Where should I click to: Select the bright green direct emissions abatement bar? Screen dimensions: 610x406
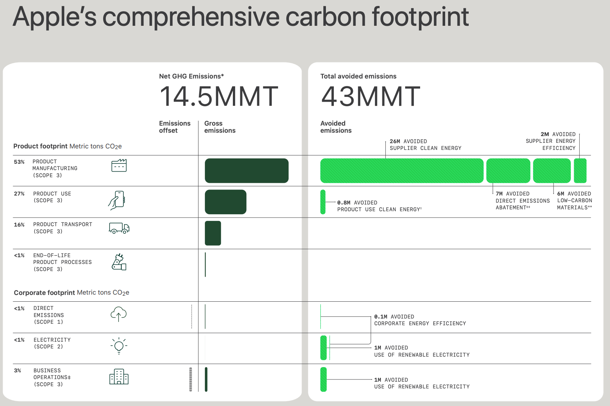pos(508,170)
